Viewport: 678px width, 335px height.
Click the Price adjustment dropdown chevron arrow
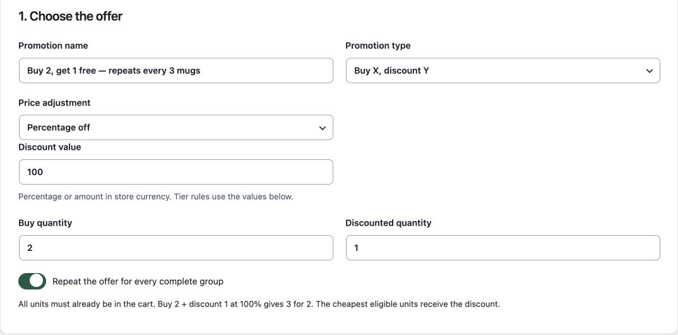[322, 128]
